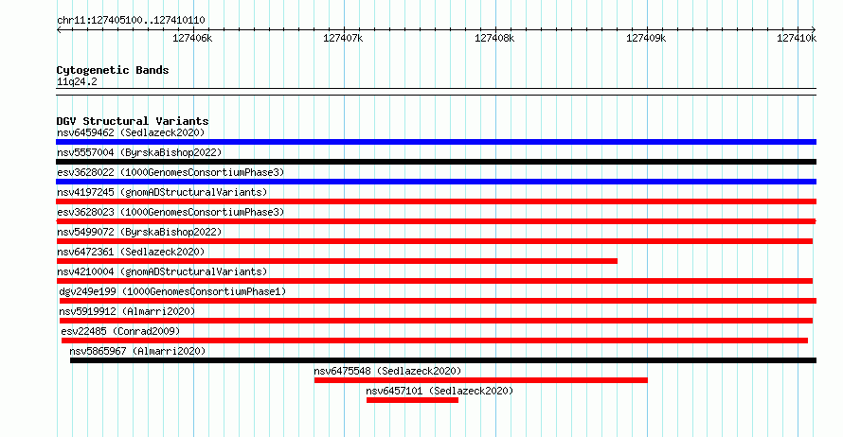Click the nsv6472361 (Sedlazeck2020) label

[x=131, y=252]
